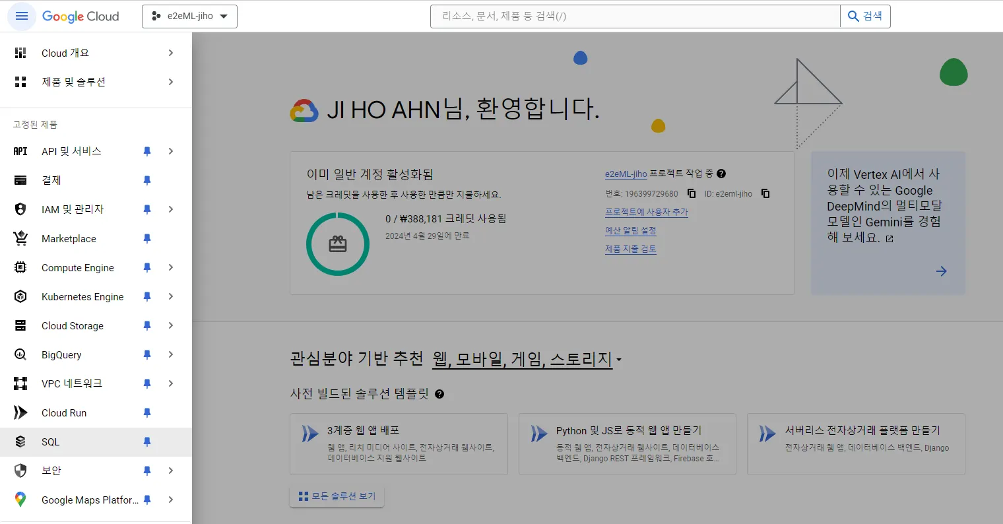The width and height of the screenshot is (1003, 524).
Task: Click the SQL stacked layers icon
Action: click(x=20, y=442)
